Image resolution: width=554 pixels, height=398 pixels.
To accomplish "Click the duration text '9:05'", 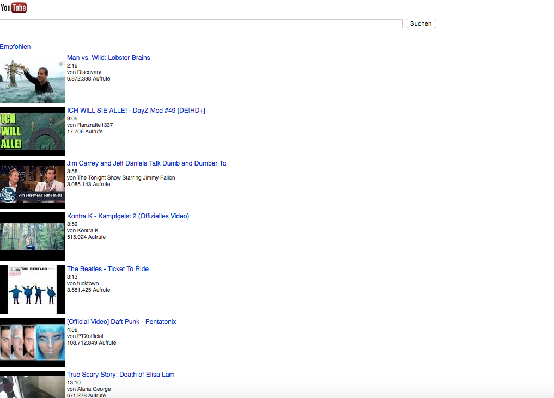I will point(72,118).
